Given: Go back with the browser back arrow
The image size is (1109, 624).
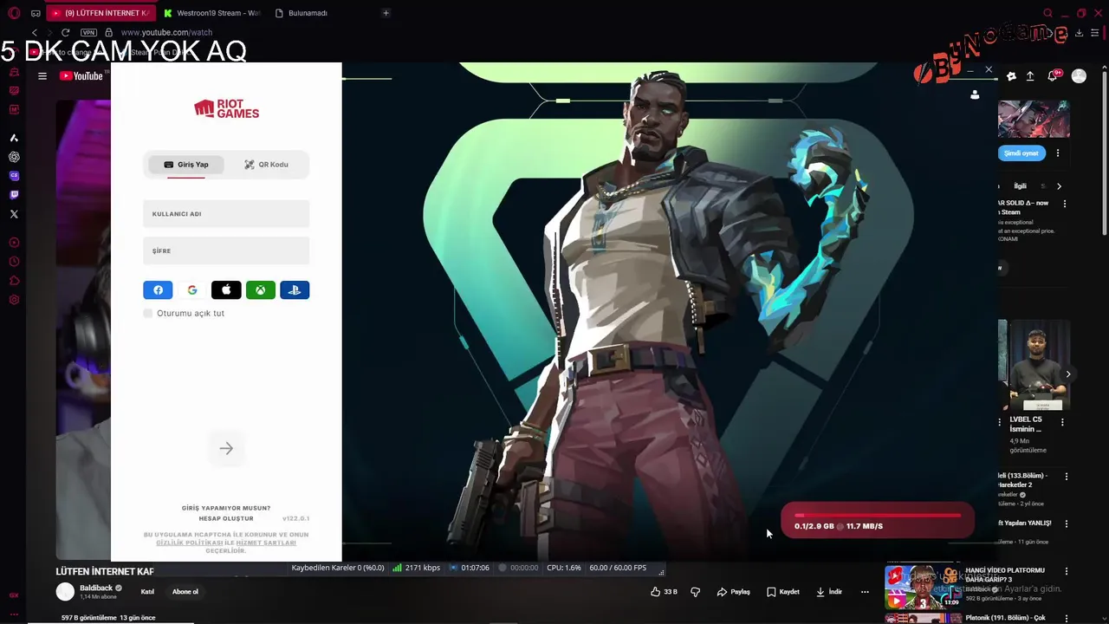Looking at the screenshot, I should click(35, 33).
